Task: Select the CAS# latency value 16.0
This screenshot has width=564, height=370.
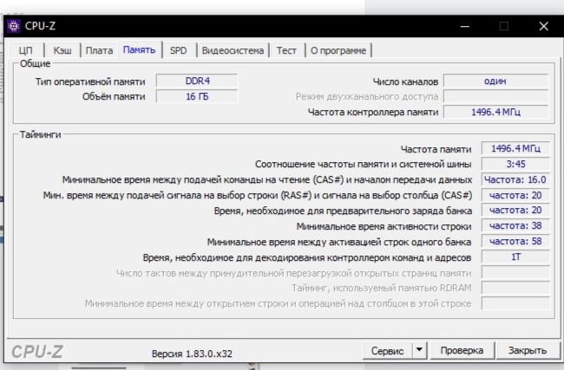Action: 515,179
